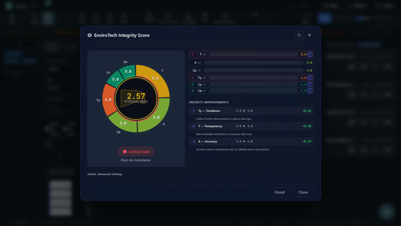Click the Cs w1 score bar
The height and width of the screenshot is (226, 401).
pos(254,84)
